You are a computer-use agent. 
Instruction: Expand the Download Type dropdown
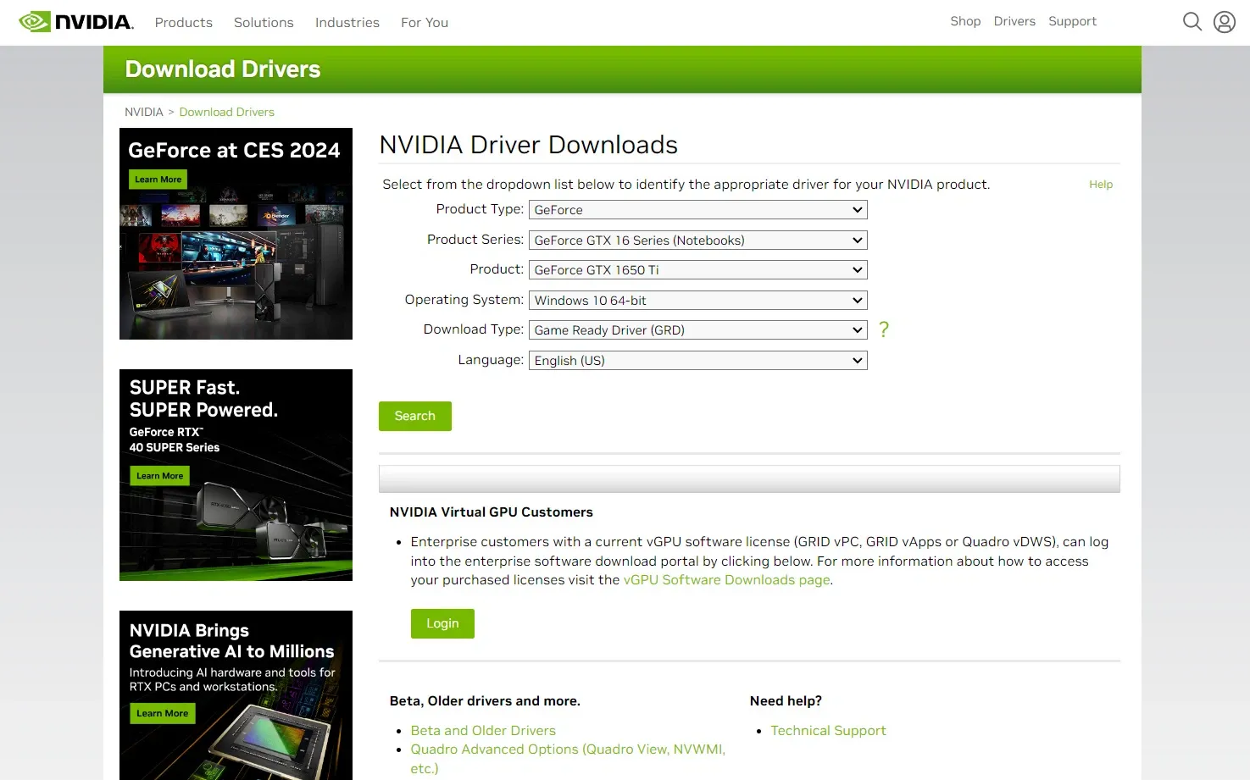(x=697, y=330)
